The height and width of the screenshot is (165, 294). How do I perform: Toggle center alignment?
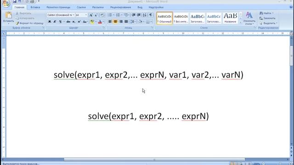(x=115, y=22)
